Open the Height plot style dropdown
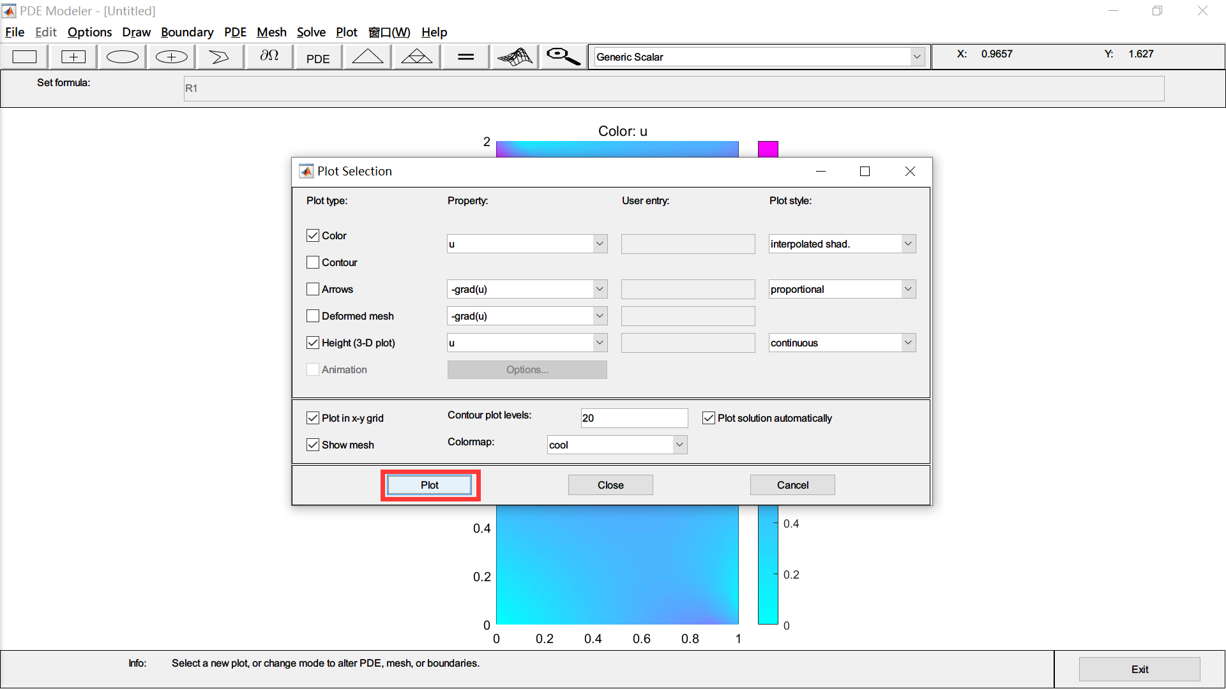Viewport: 1226px width, 689px height. tap(907, 343)
